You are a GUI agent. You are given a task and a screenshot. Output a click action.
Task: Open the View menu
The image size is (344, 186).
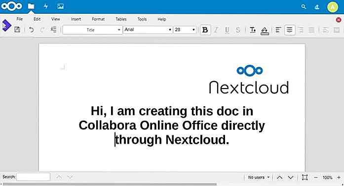pyautogui.click(x=55, y=19)
